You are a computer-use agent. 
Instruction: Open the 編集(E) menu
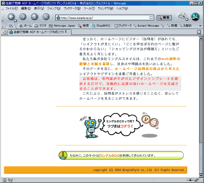click(26, 8)
